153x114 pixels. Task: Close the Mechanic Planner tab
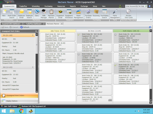click(x=62, y=24)
